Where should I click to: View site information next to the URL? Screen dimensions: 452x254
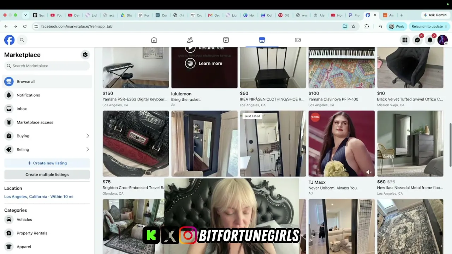tap(36, 26)
